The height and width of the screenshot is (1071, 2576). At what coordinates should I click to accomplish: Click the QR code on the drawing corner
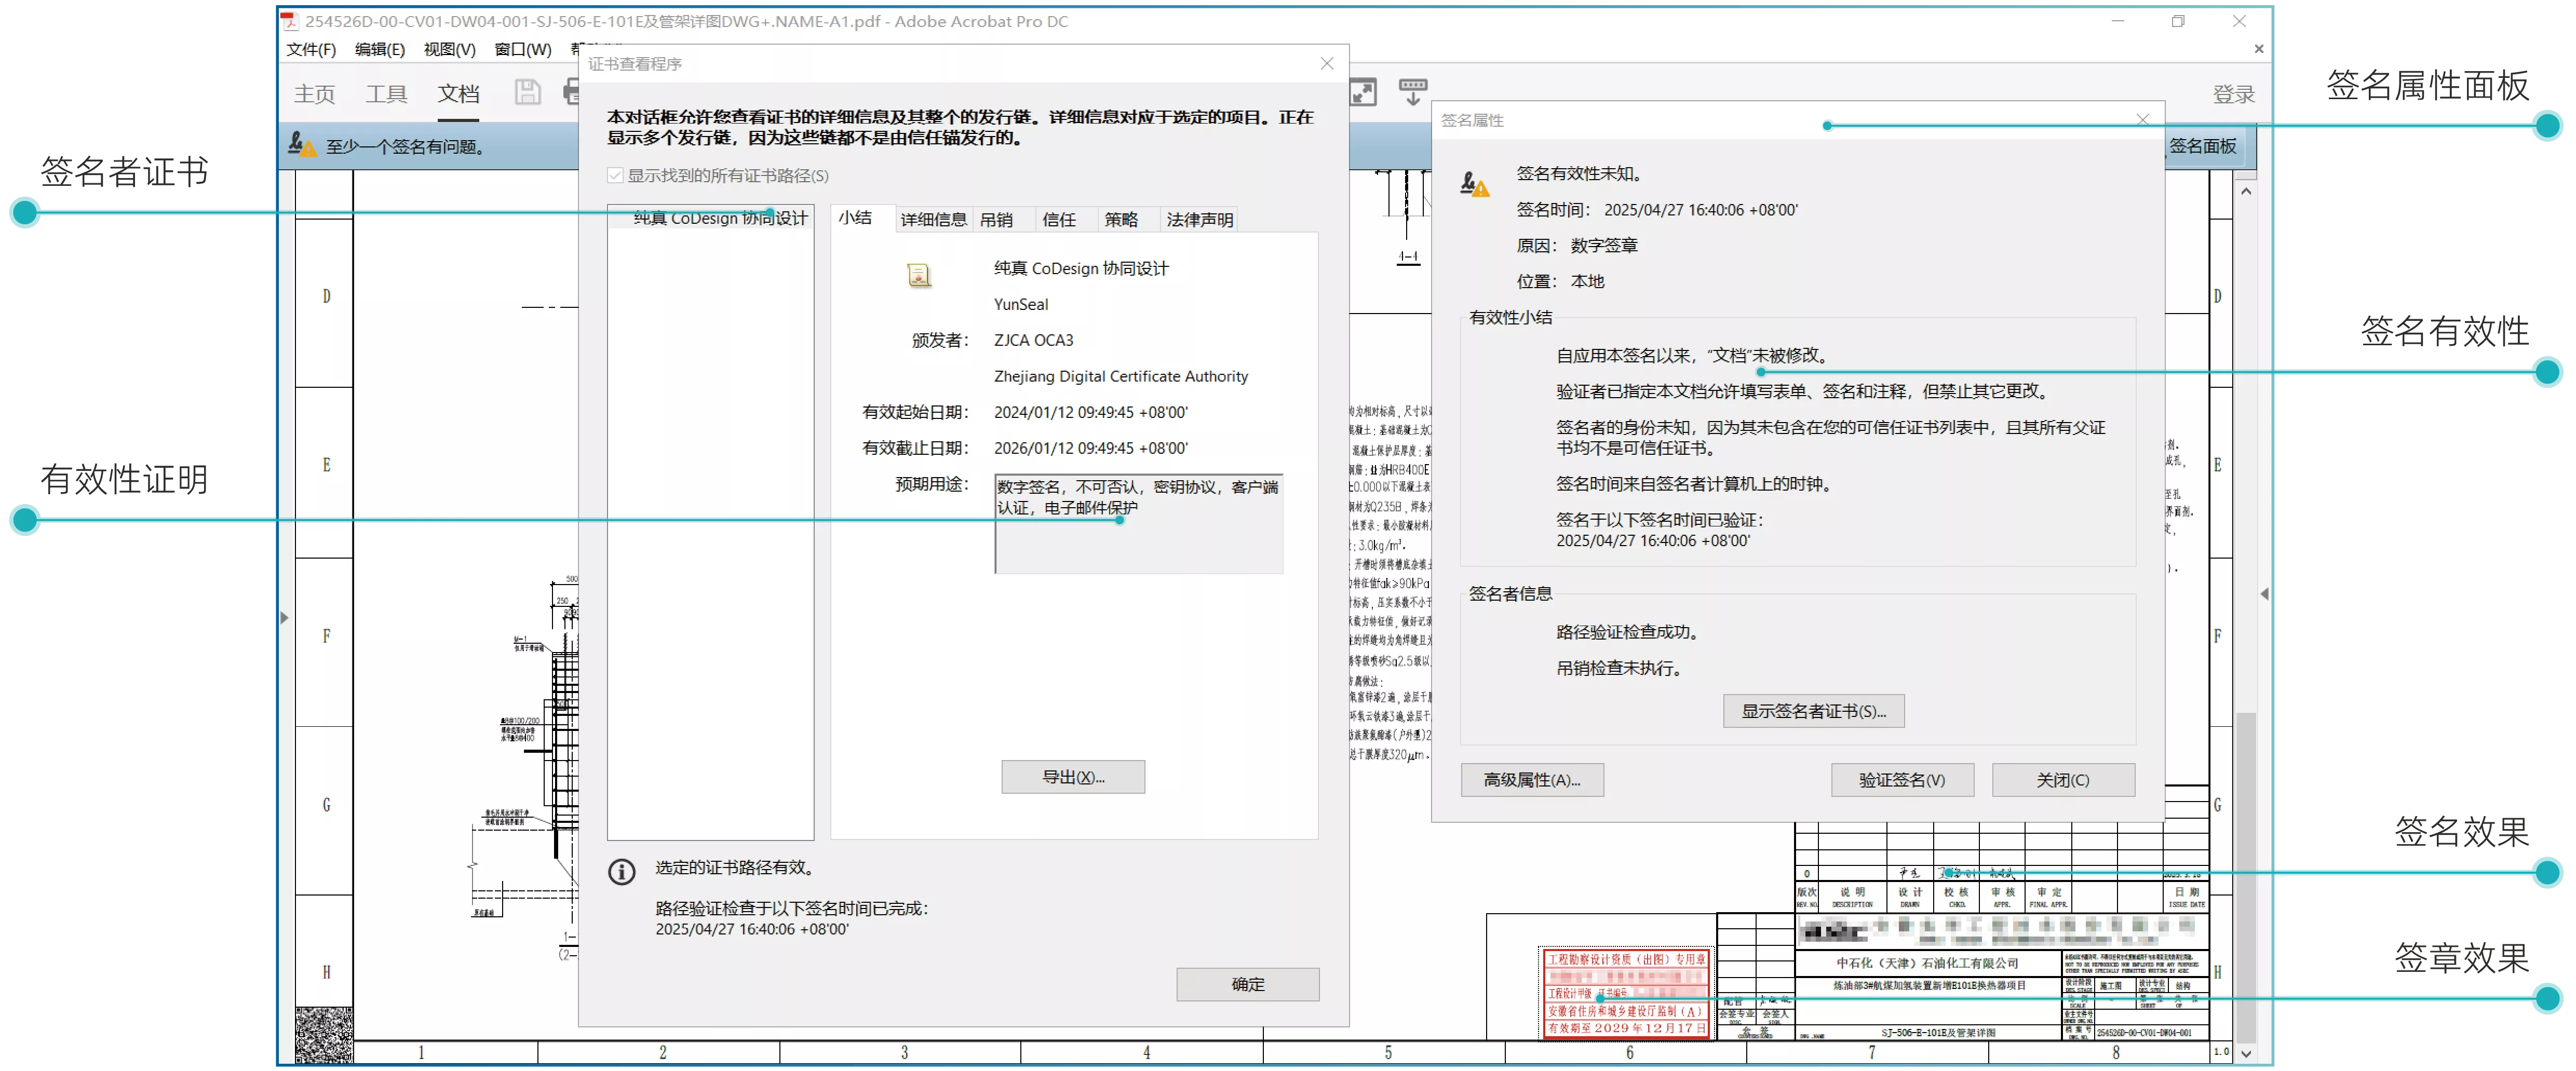click(x=324, y=1034)
